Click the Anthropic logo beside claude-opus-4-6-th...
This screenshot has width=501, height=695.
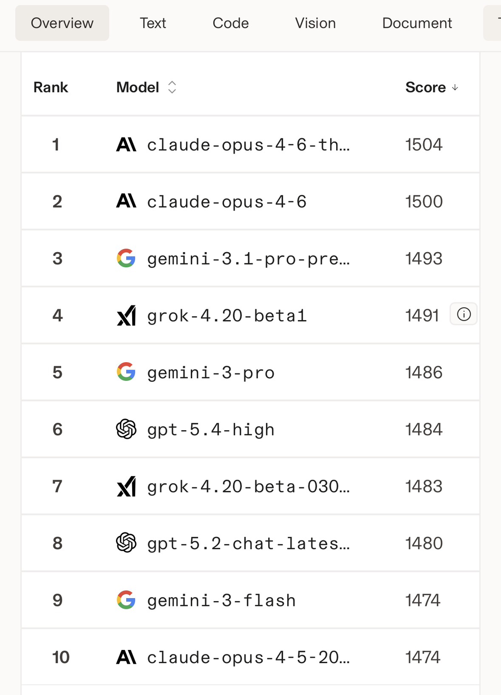coord(126,144)
